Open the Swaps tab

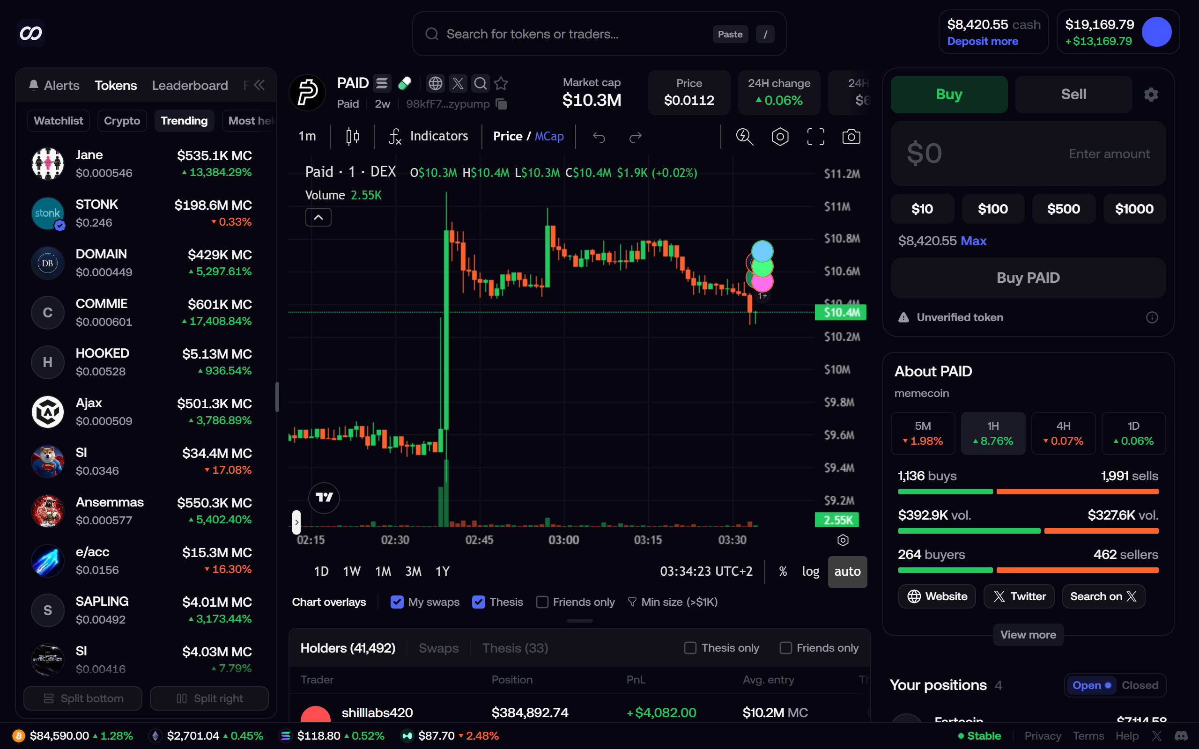click(x=438, y=648)
